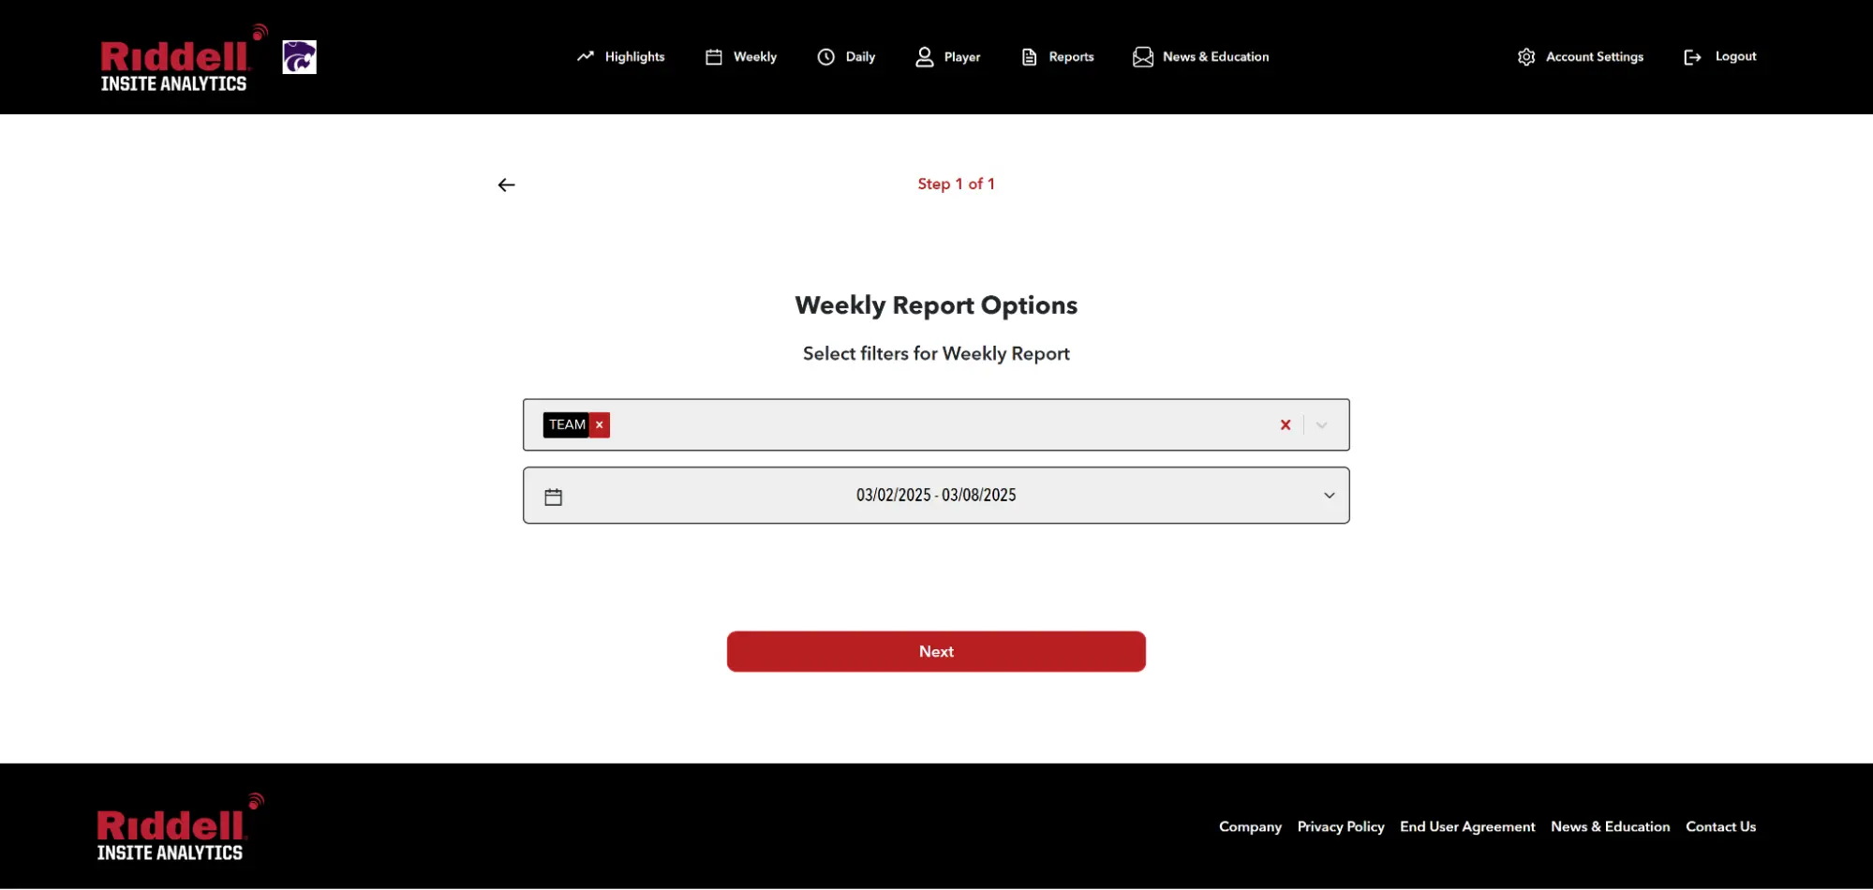Click the Logout exit icon
Viewport: 1873px width, 890px height.
click(1691, 57)
